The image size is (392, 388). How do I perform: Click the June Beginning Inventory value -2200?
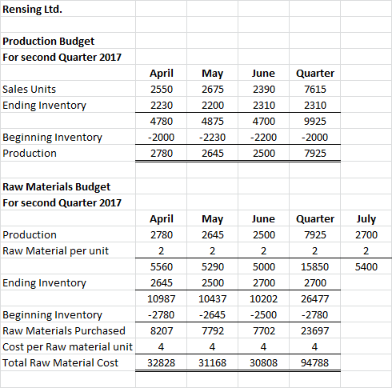coord(264,138)
